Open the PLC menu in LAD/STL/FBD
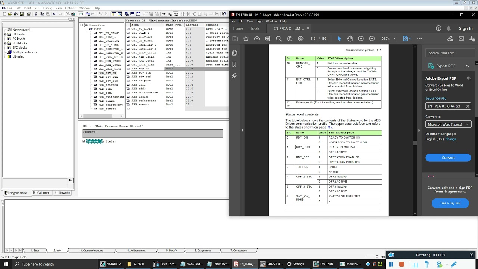 (37, 8)
